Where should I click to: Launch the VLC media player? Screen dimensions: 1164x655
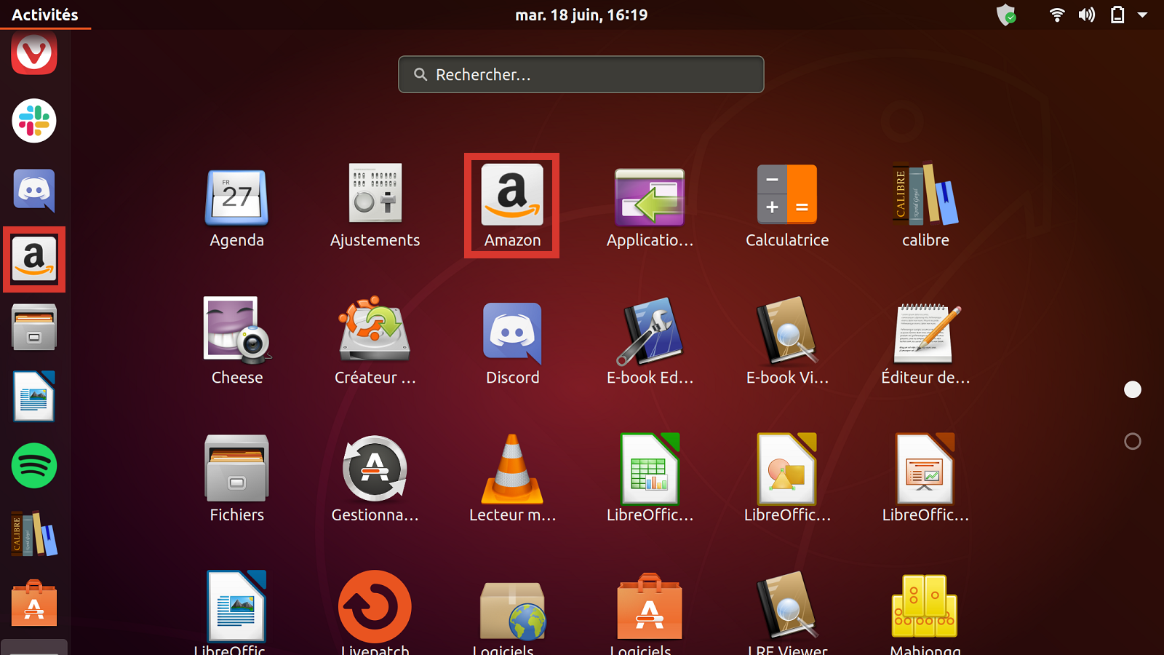(x=511, y=469)
